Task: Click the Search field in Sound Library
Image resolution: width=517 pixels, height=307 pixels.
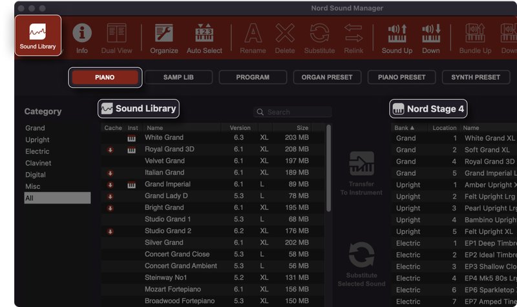Action: tap(293, 112)
